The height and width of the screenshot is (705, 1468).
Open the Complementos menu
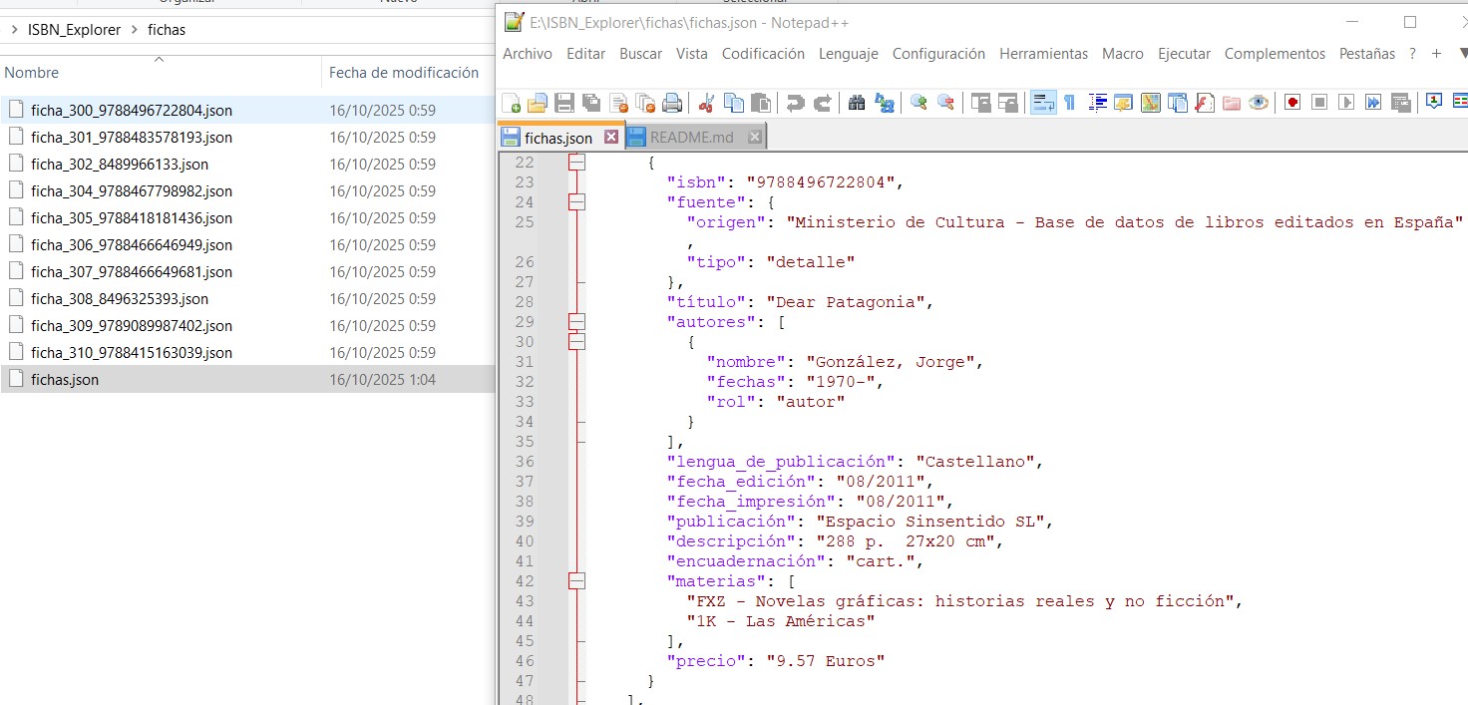pyautogui.click(x=1275, y=54)
